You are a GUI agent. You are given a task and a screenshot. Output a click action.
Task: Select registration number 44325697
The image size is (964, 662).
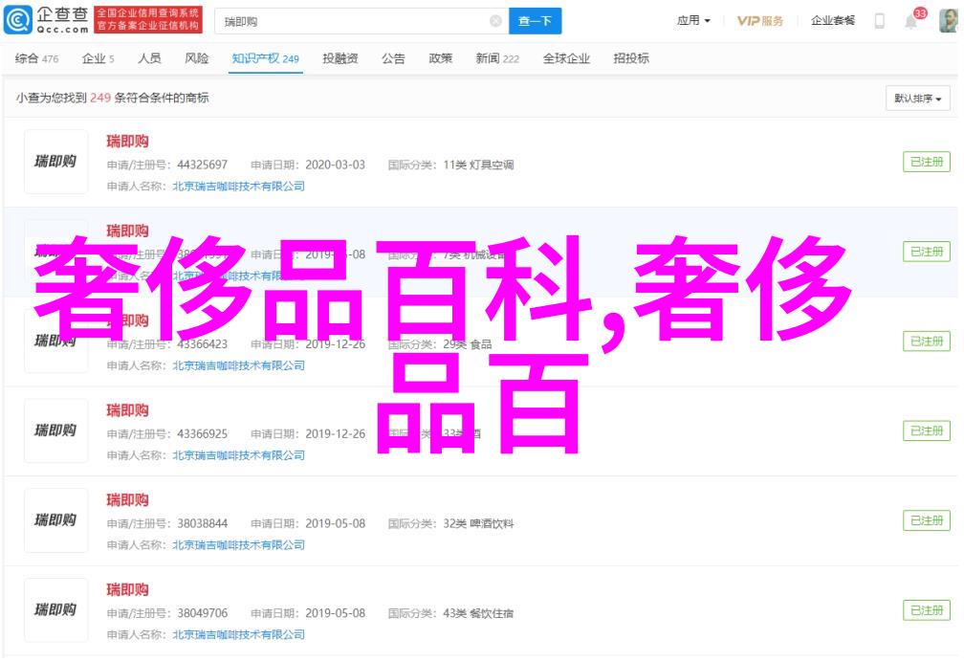tap(203, 165)
